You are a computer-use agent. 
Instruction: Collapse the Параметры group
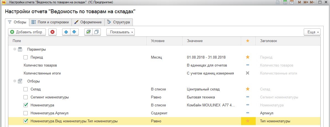pyautogui.click(x=15, y=49)
